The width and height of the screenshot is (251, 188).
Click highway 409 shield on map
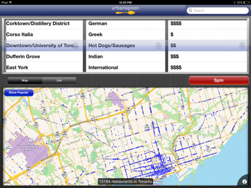[57, 134]
